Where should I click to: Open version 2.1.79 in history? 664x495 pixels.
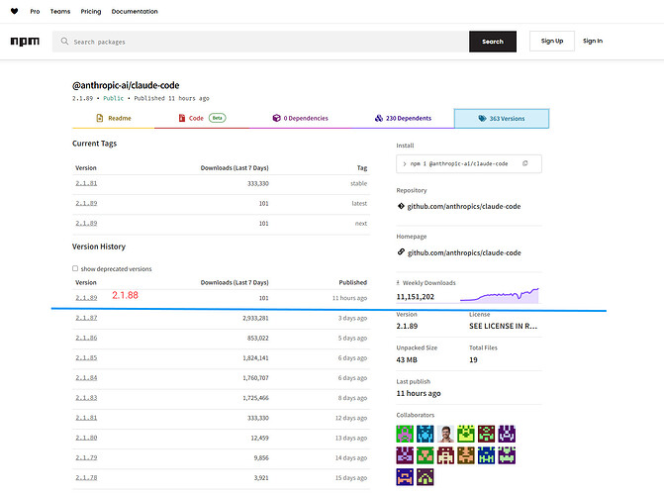point(86,457)
